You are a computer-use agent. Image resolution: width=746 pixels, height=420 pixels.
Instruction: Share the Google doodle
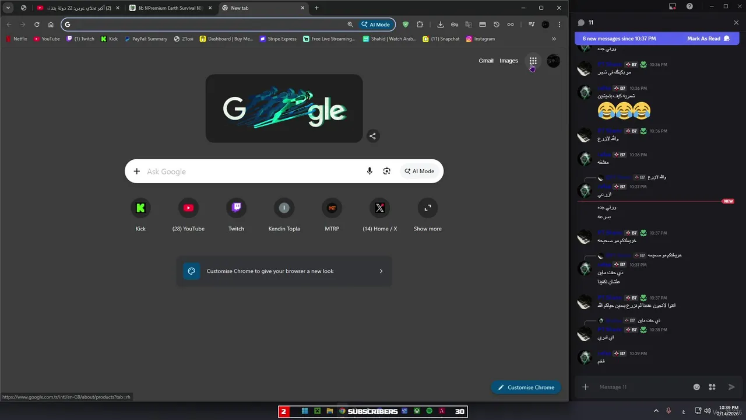[373, 136]
